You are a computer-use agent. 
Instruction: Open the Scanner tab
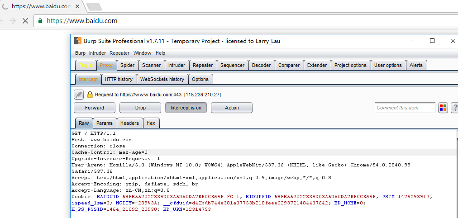[x=151, y=66]
